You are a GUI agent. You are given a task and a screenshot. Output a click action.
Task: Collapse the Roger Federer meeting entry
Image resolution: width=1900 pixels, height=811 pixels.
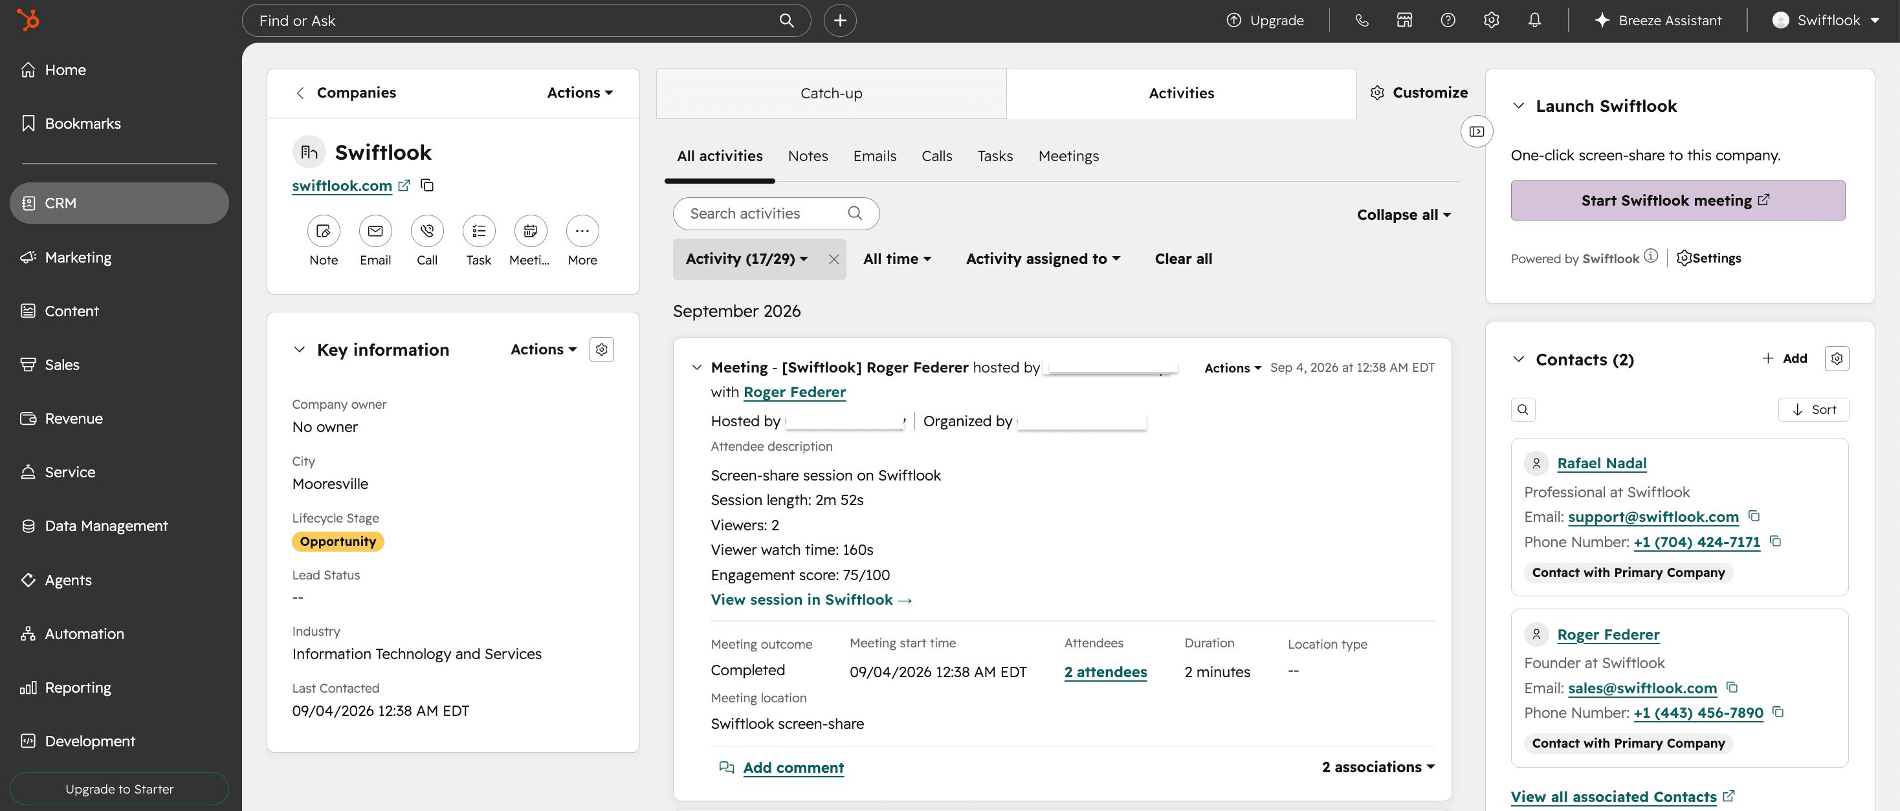pyautogui.click(x=696, y=367)
